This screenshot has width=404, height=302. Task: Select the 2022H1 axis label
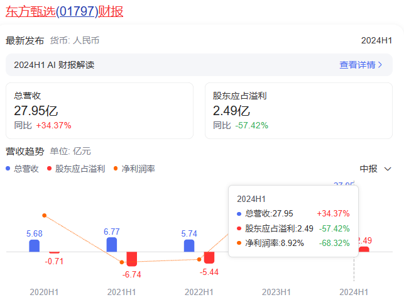click(x=199, y=292)
